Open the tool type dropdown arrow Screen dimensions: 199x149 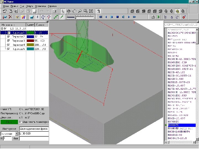[17, 133]
